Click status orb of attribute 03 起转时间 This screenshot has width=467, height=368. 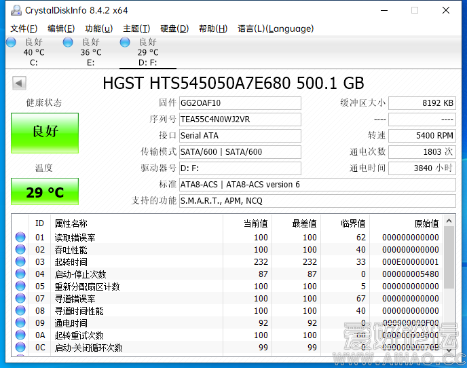(x=20, y=261)
